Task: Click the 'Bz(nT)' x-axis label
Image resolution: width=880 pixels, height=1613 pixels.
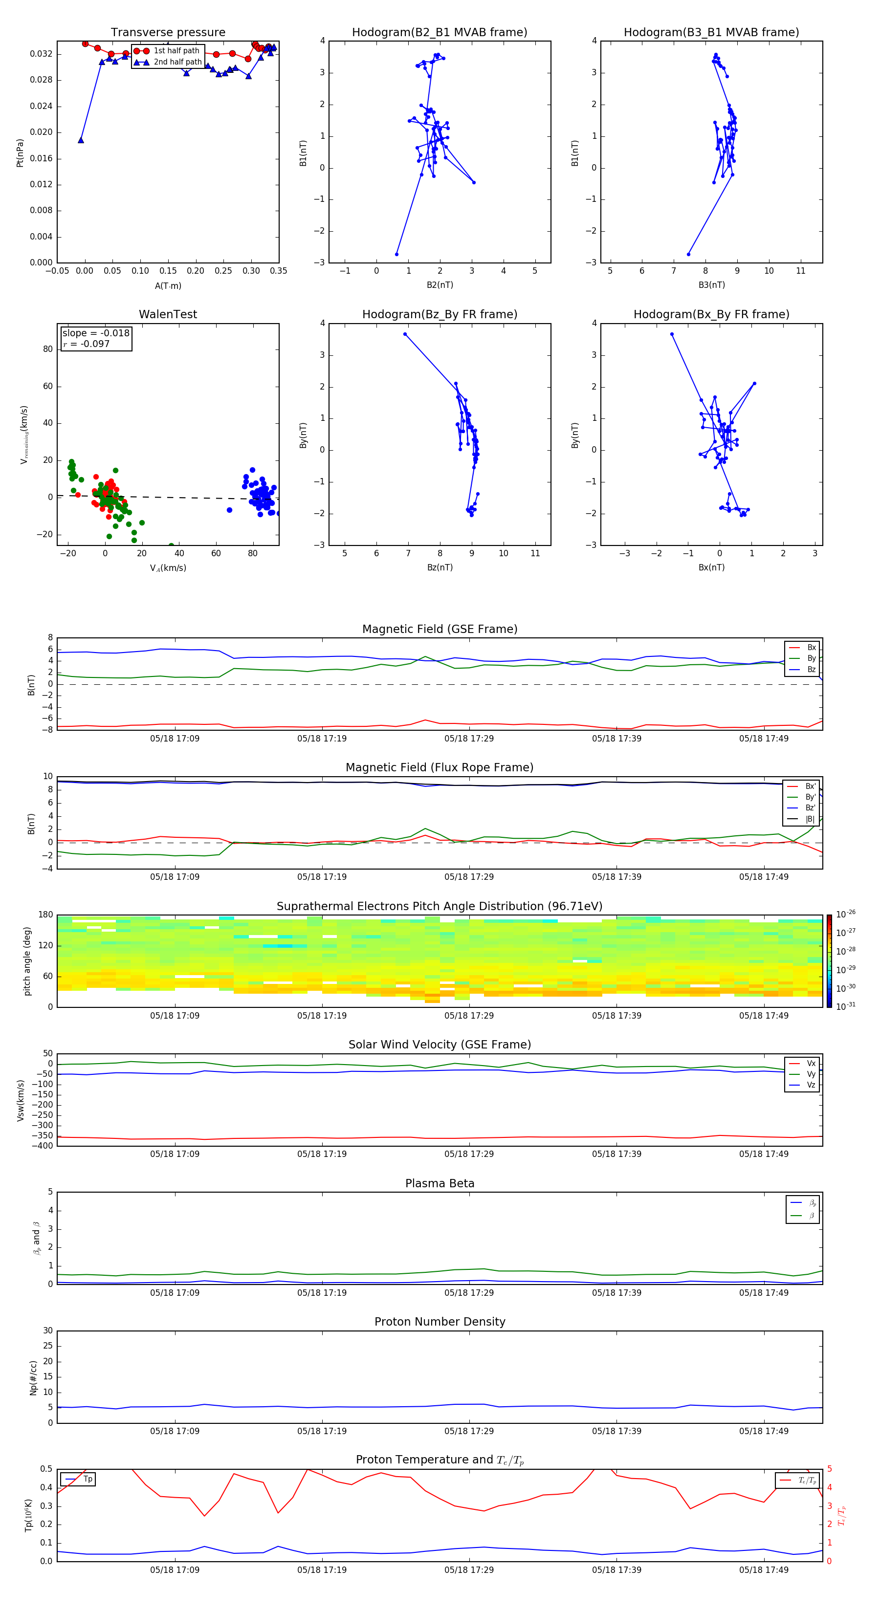Action: point(440,567)
